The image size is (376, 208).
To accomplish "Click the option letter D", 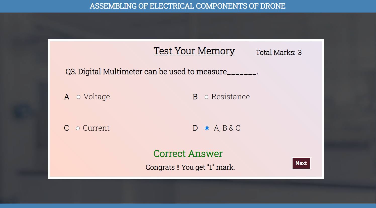I will [195, 128].
